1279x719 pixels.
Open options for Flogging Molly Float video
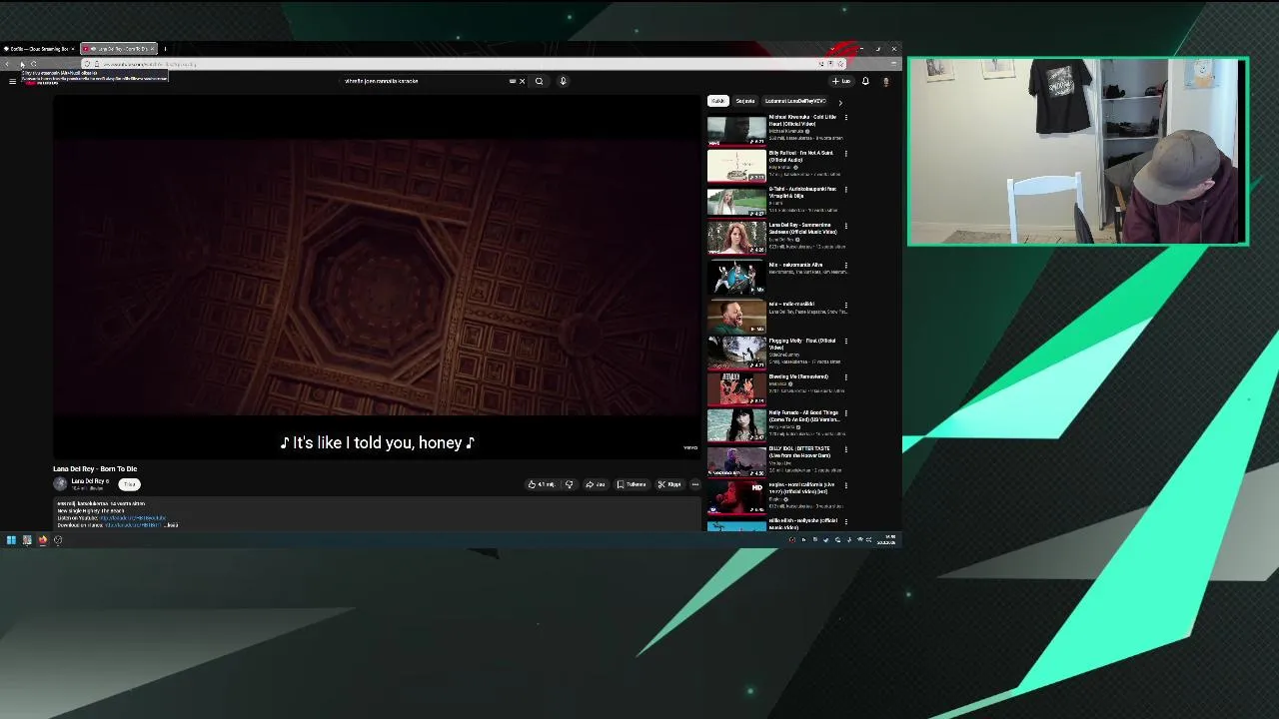tap(846, 341)
